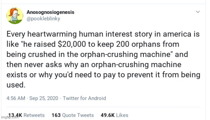Click the 4:56 AM timestamp
Image resolution: width=210 pixels, height=120 pixels.
click(x=16, y=98)
